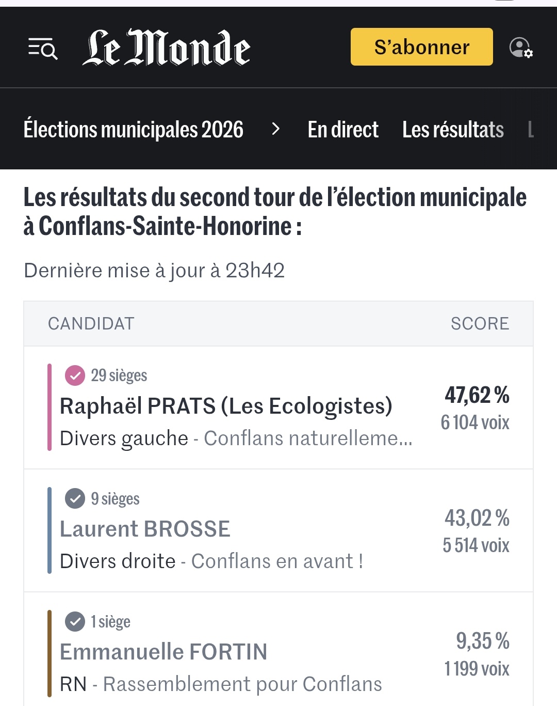Click the chevron after Élections municipales 2026
This screenshot has width=557, height=706.
pyautogui.click(x=276, y=129)
